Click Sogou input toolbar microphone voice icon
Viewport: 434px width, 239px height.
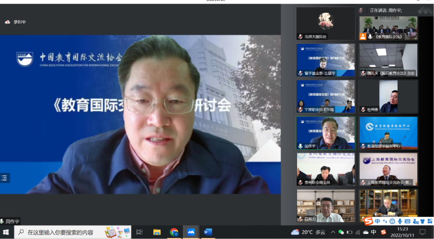(x=400, y=221)
